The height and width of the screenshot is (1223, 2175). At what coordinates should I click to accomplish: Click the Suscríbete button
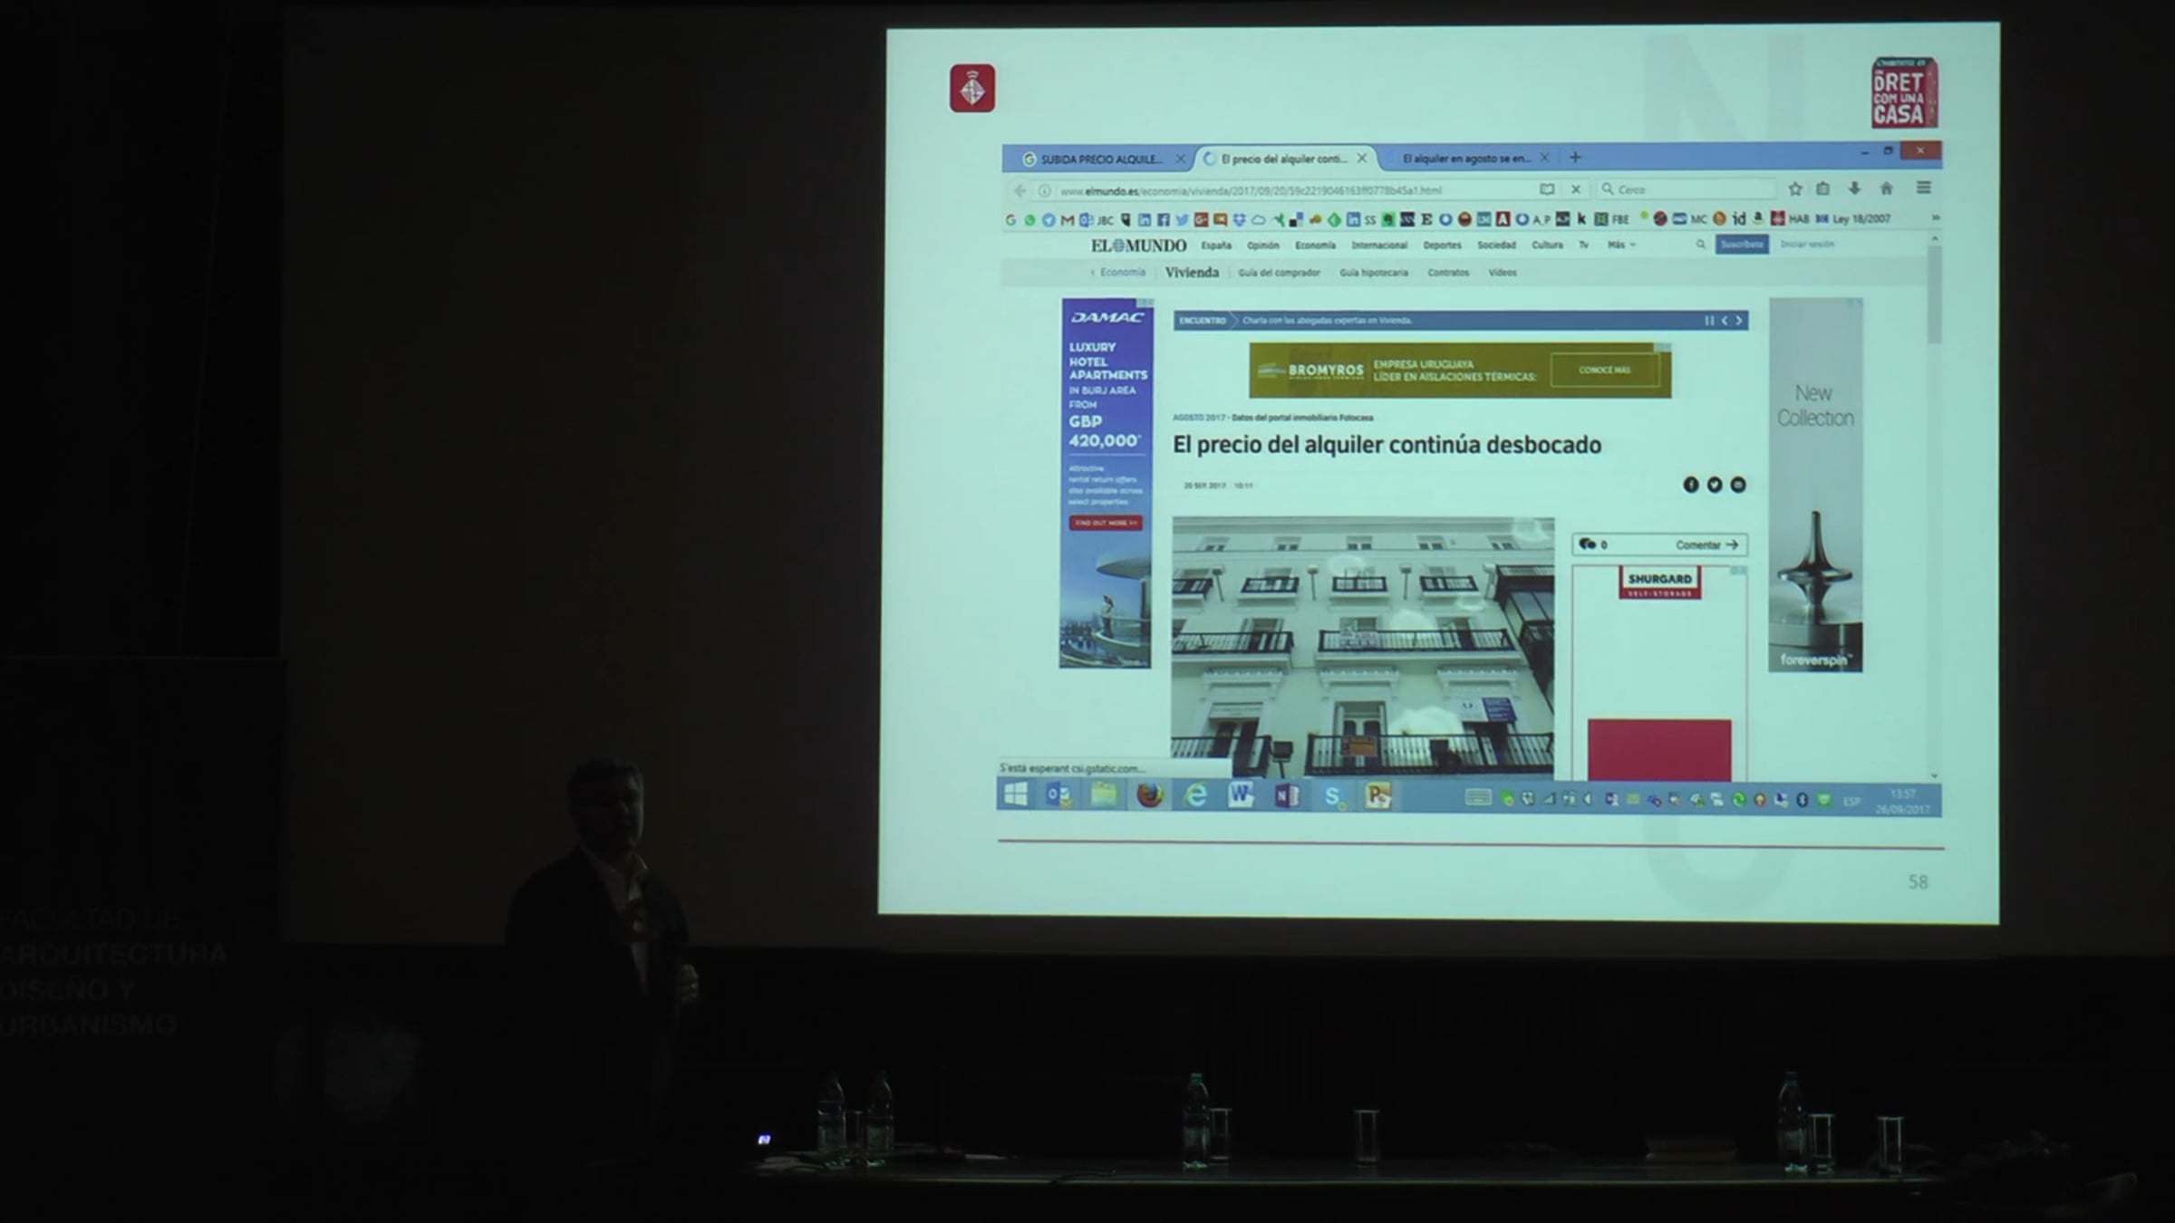coord(1742,245)
